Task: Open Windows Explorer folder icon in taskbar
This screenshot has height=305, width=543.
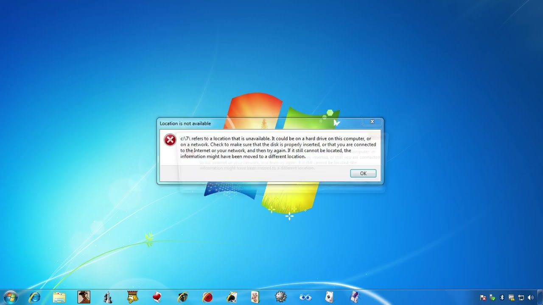Action: [x=59, y=297]
